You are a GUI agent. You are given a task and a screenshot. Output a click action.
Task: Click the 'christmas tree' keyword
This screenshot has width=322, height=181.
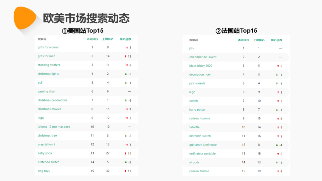(x=47, y=135)
